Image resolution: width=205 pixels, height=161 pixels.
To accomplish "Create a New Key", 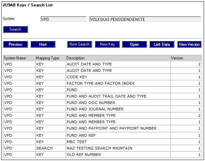I will pyautogui.click(x=107, y=44).
